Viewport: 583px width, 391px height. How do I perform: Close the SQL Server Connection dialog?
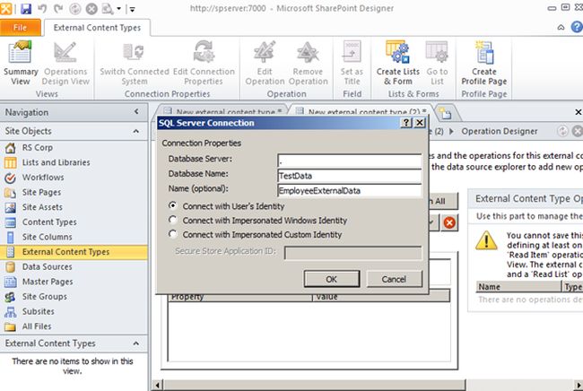click(420, 123)
